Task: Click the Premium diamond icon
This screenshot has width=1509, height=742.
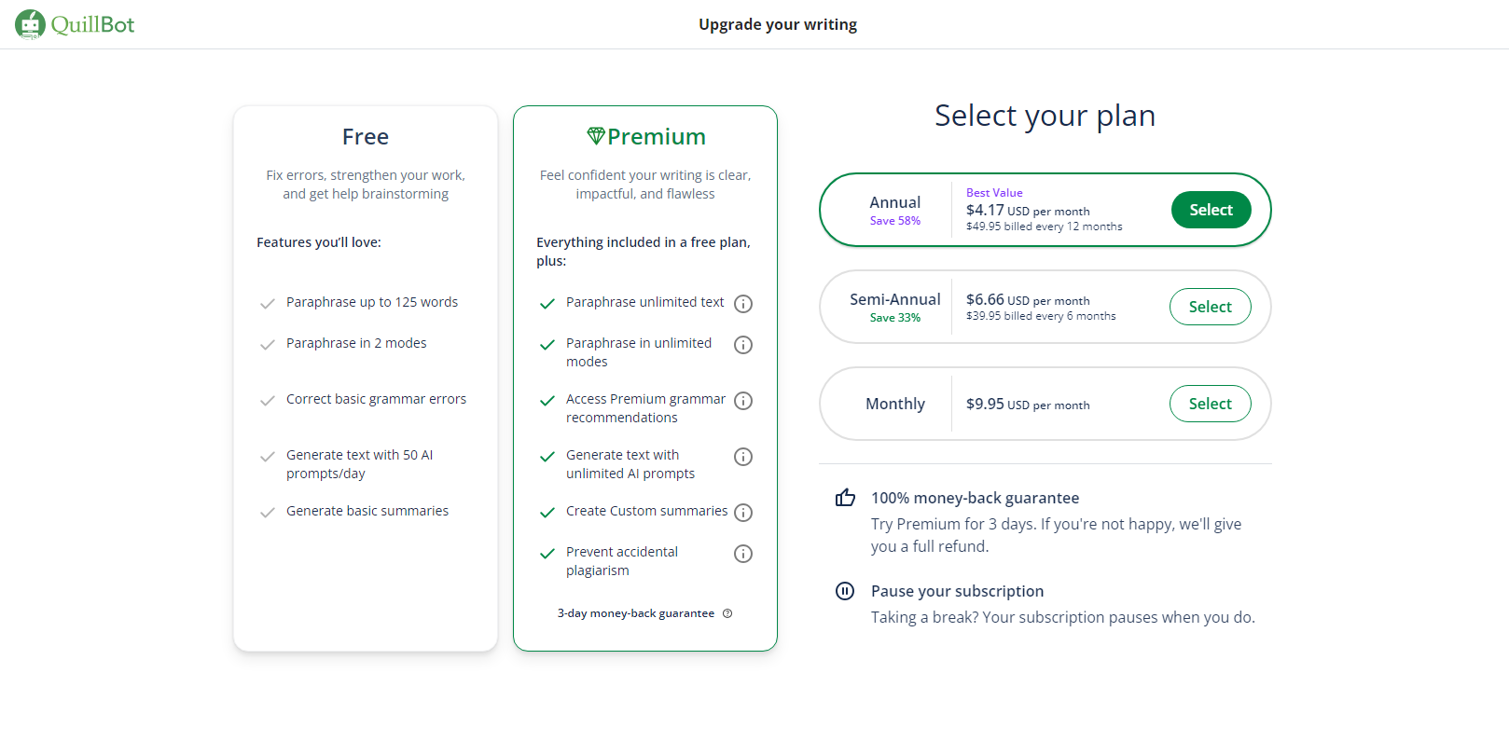Action: (596, 136)
